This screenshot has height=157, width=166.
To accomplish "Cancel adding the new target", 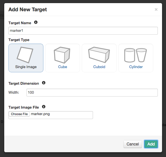I will point(133,144).
